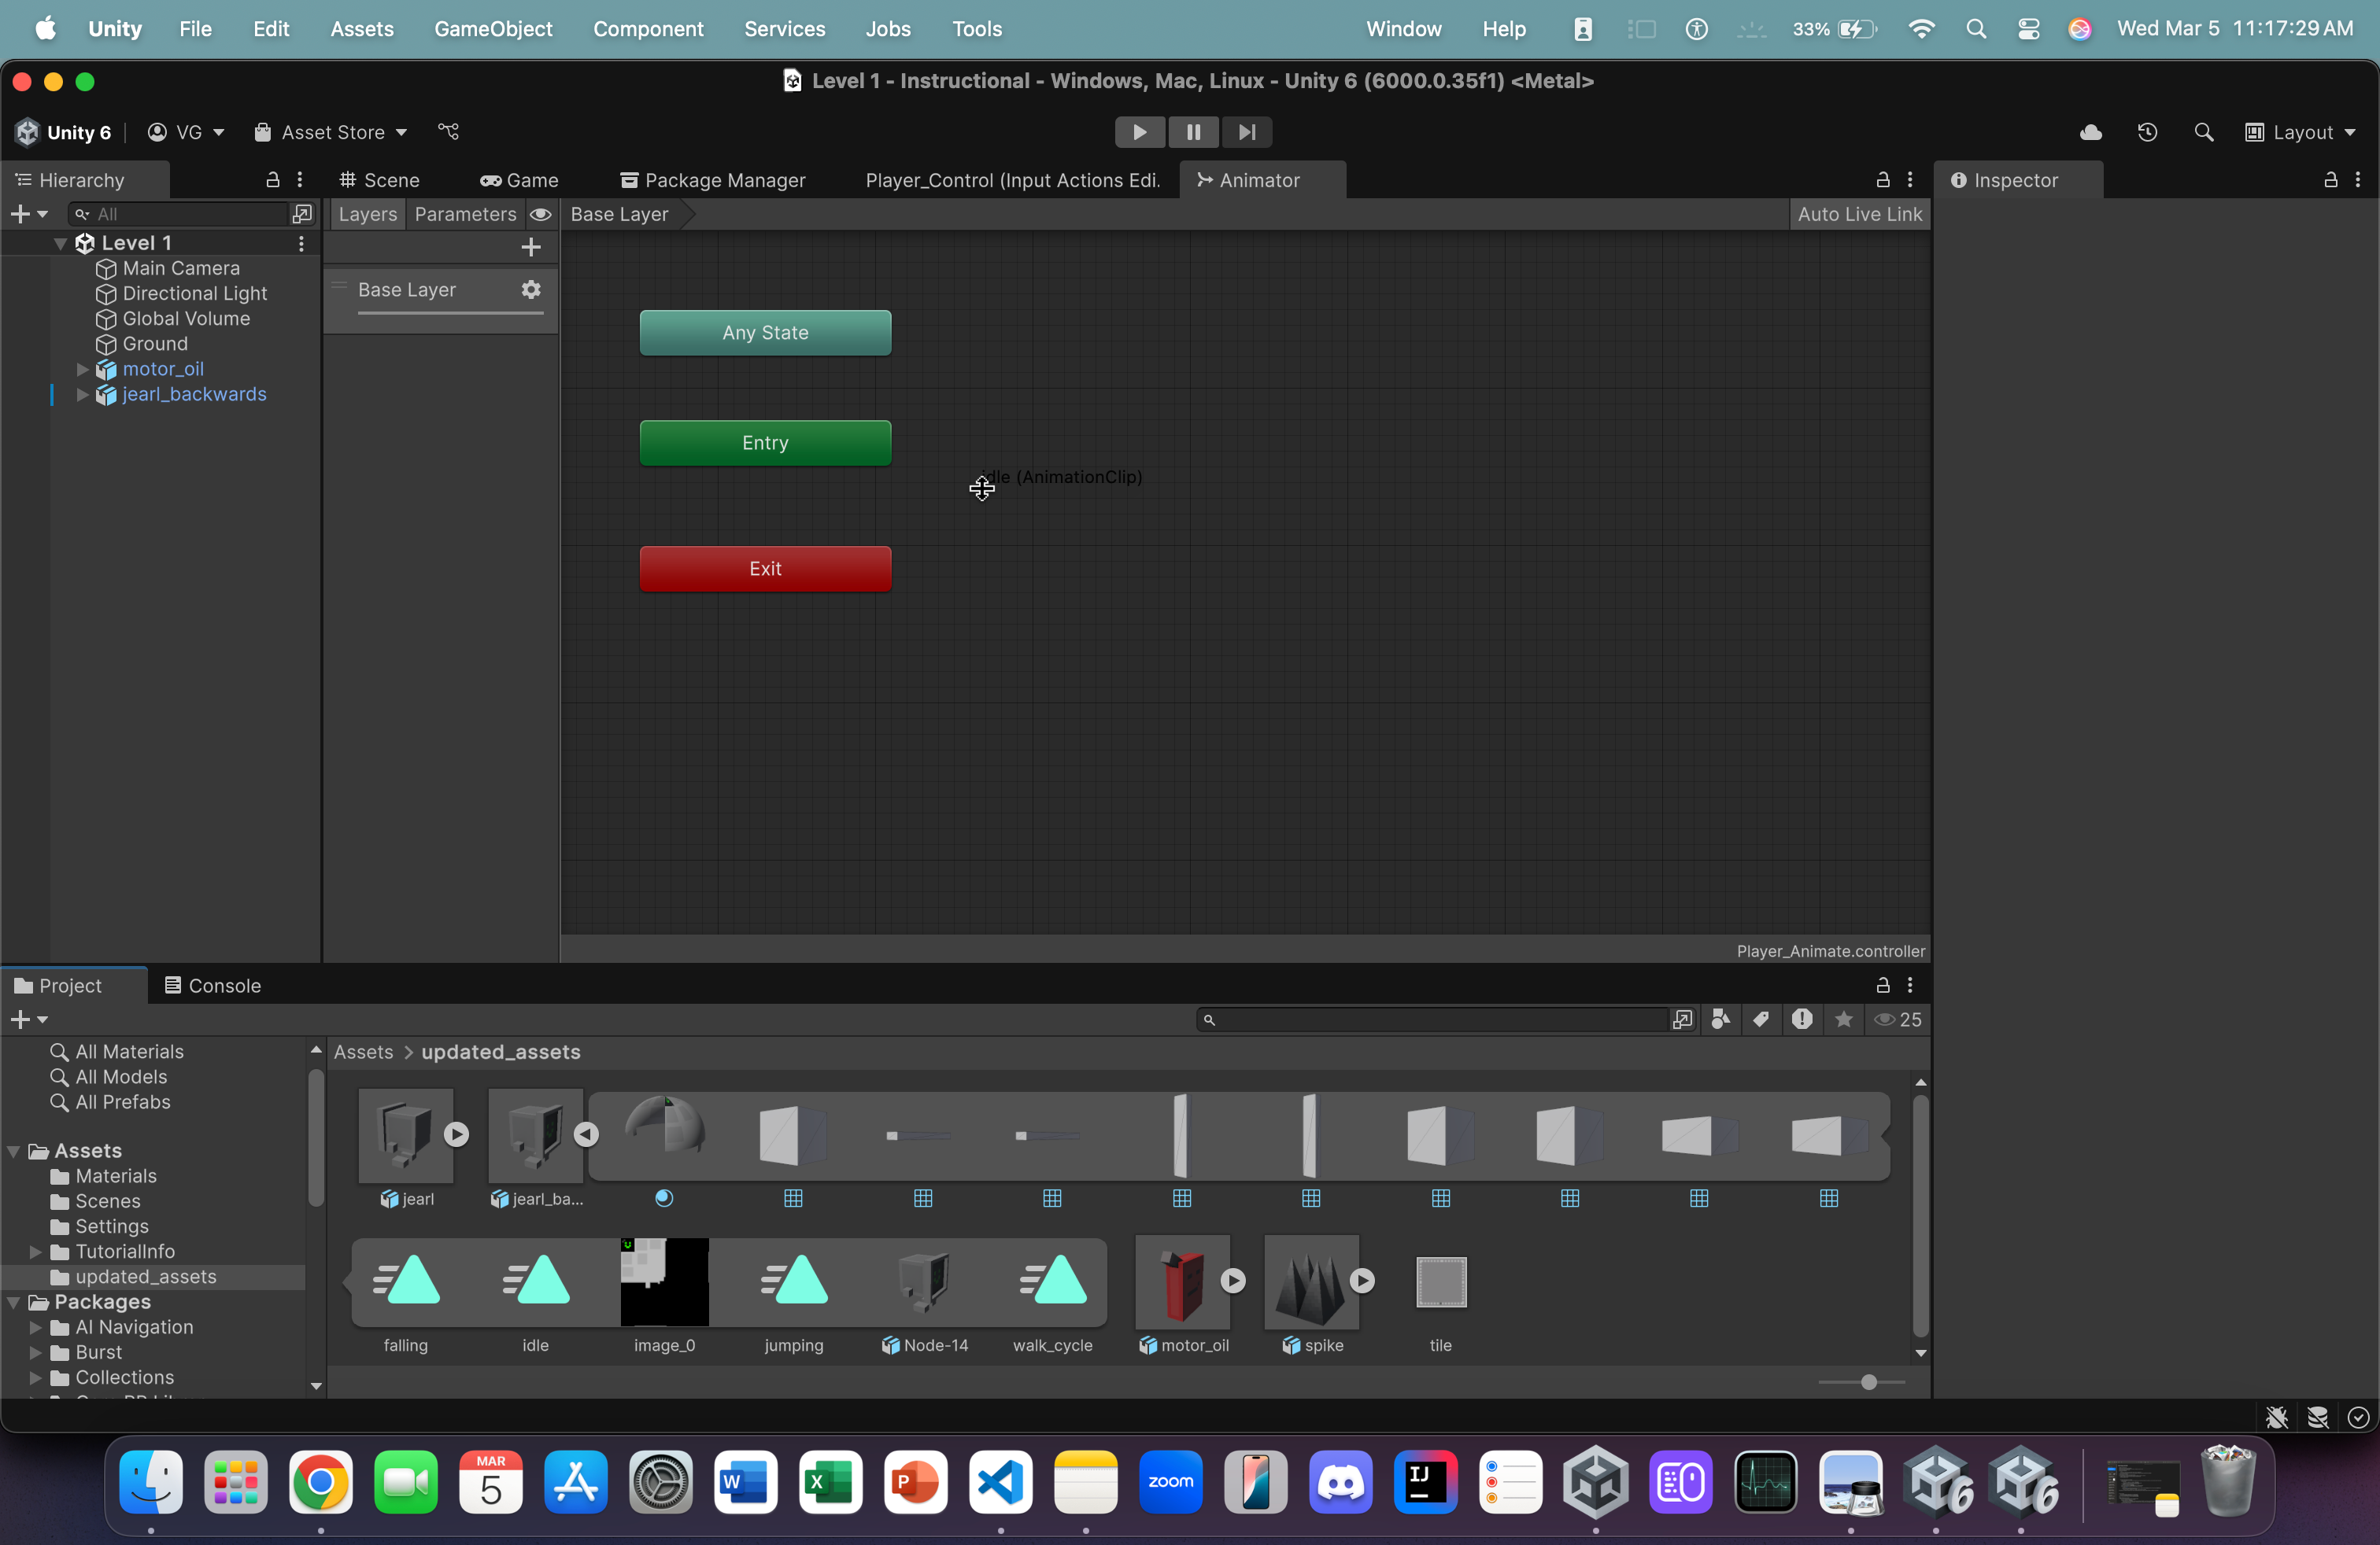This screenshot has width=2380, height=1545.
Task: Select the Any State node
Action: click(x=765, y=333)
